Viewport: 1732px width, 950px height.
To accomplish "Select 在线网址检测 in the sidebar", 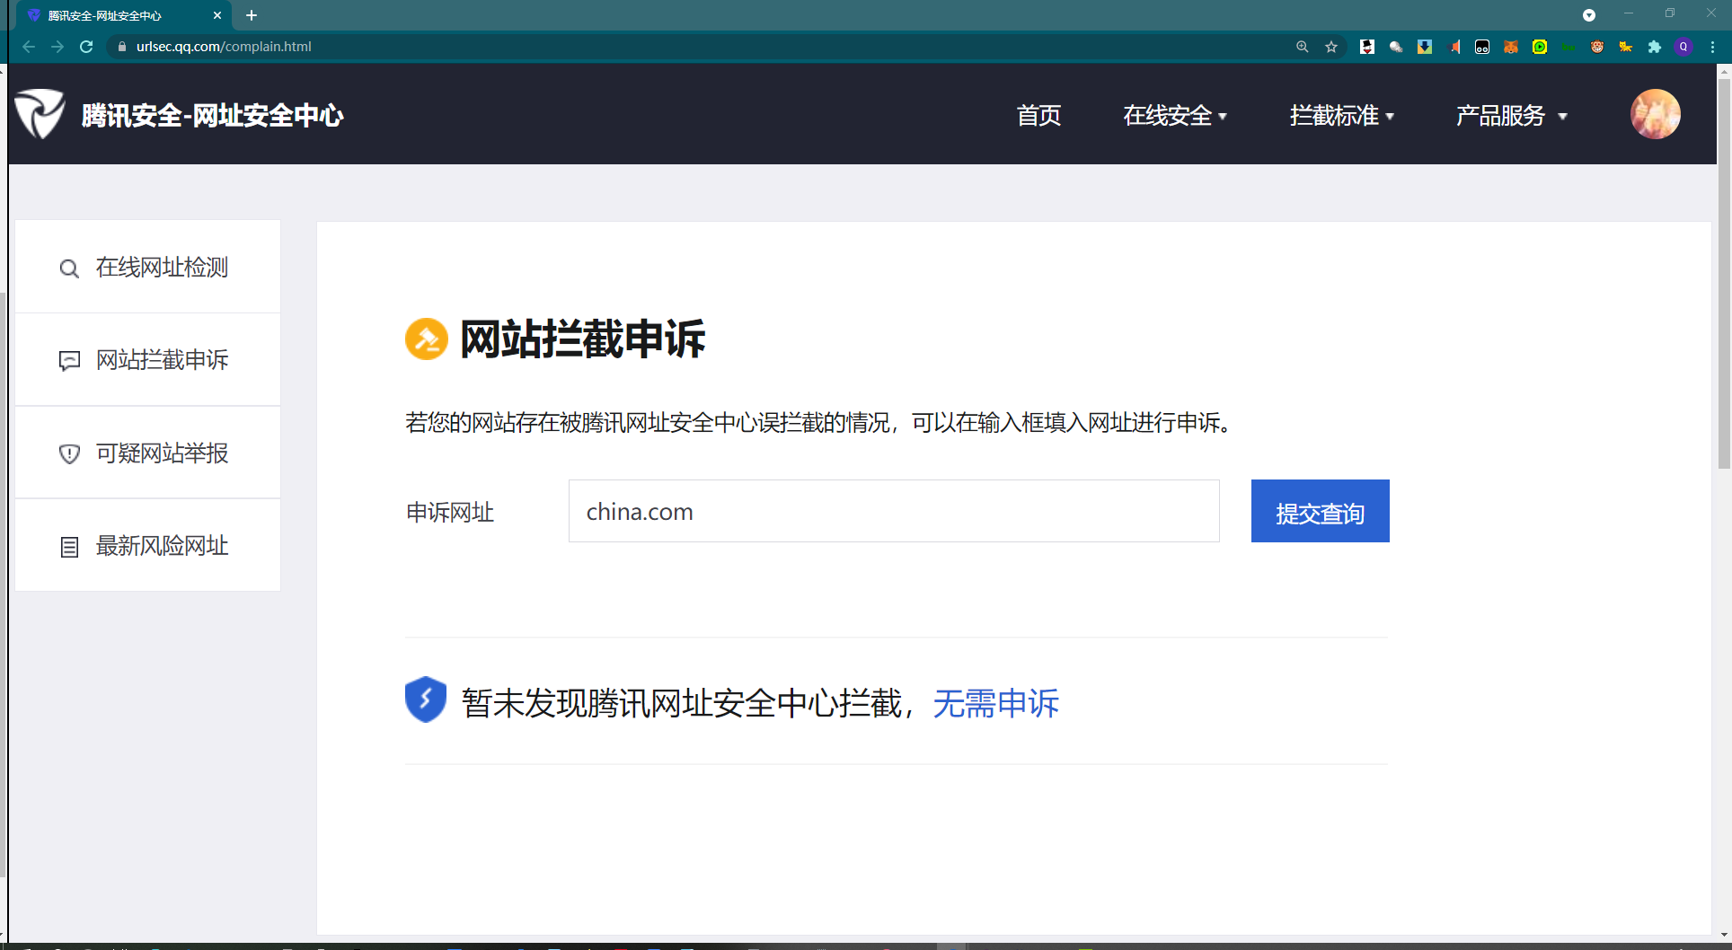I will point(148,268).
